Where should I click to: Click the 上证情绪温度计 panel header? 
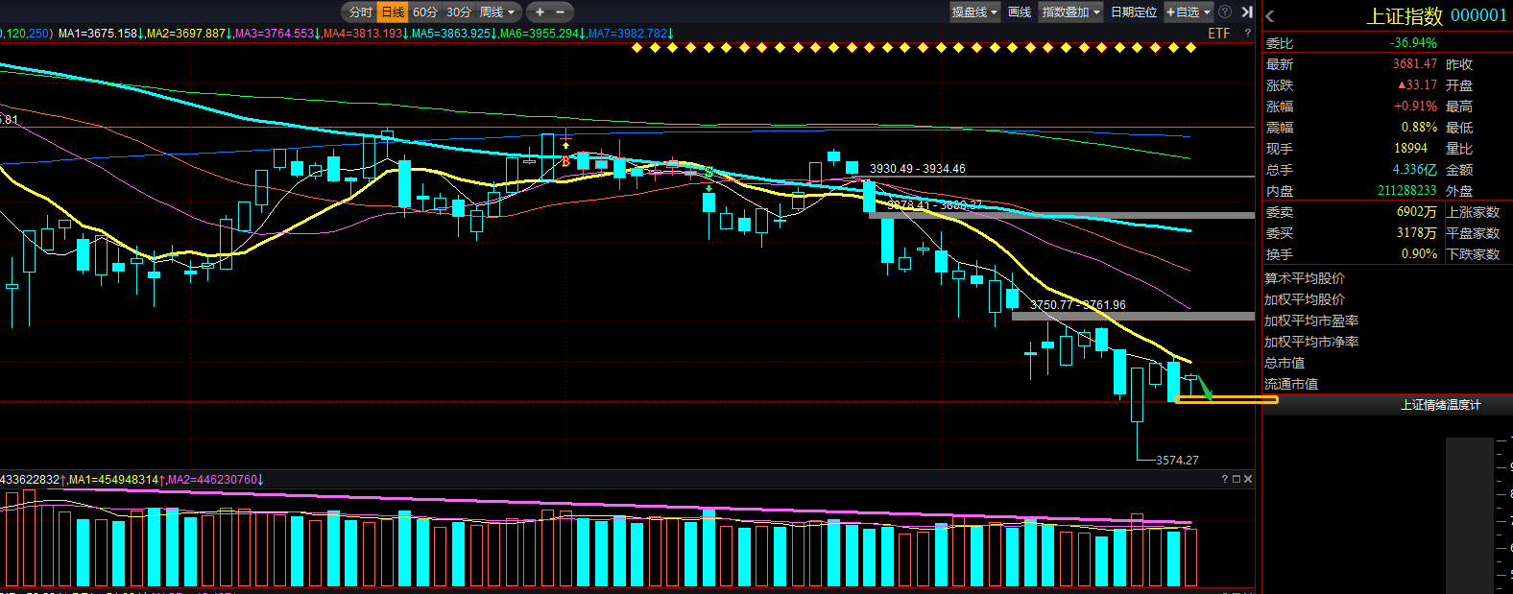click(x=1440, y=405)
